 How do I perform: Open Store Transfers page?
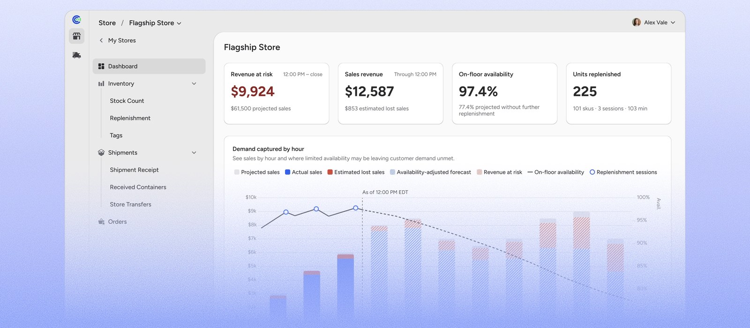[130, 205]
